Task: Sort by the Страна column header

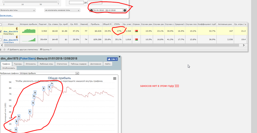Action: click(x=136, y=24)
